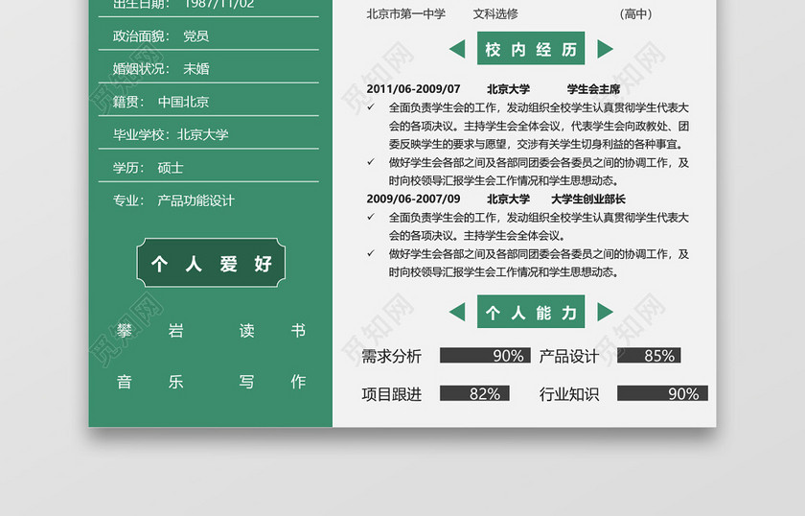Click the 项目跟进 82% skill bar

point(475,393)
